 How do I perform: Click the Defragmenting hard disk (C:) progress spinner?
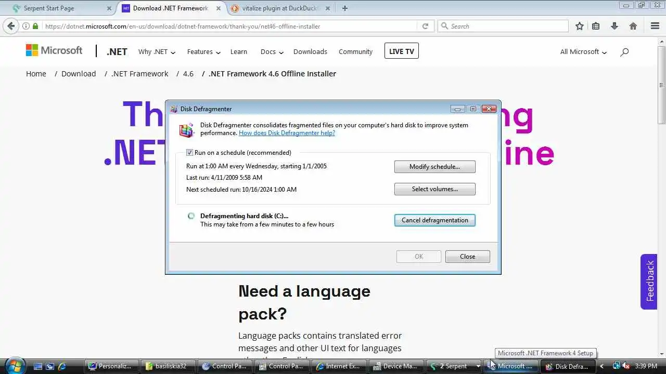point(191,216)
